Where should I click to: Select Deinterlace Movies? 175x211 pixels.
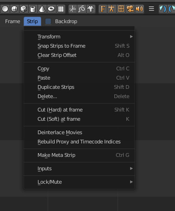pos(79,132)
